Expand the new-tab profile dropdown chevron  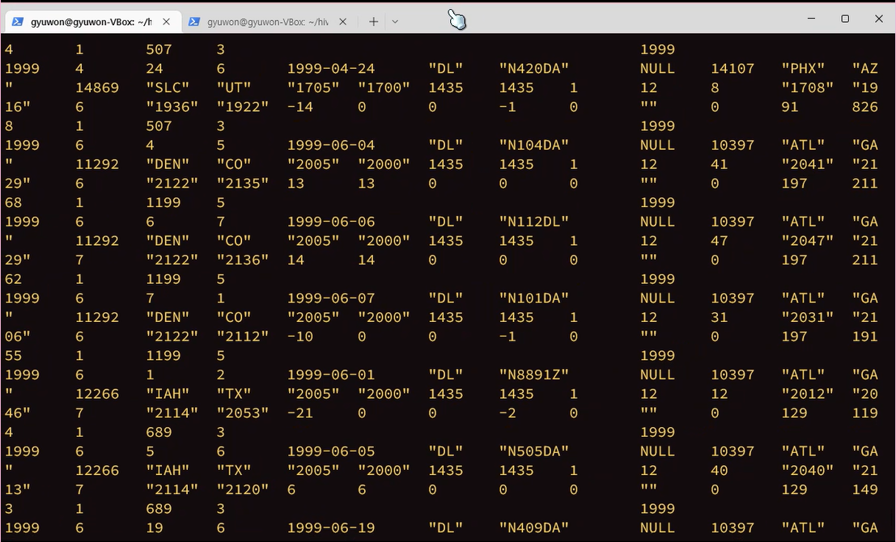(x=395, y=22)
